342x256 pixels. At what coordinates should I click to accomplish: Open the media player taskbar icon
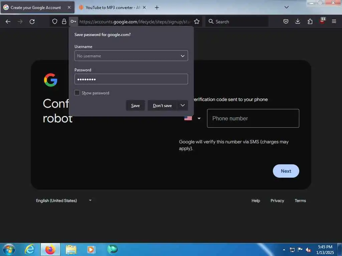point(91,249)
